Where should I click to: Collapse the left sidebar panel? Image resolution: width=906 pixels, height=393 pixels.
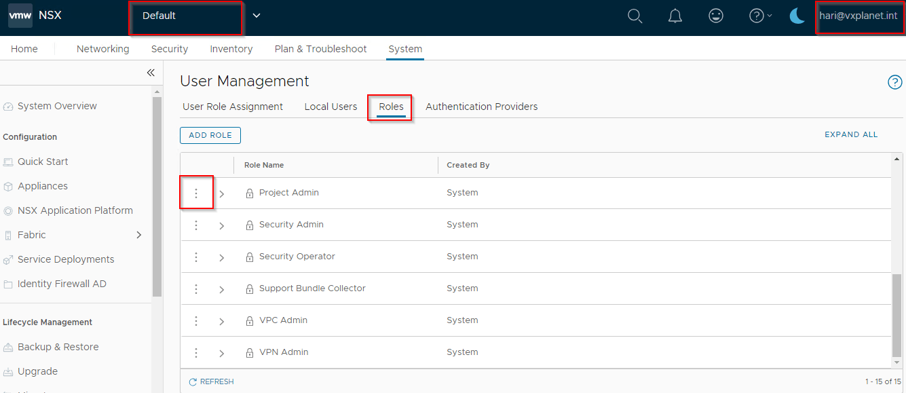[x=151, y=73]
